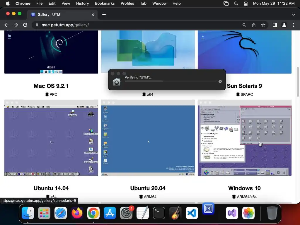Open the File menu
Image resolution: width=300 pixels, height=225 pixels.
[x=40, y=3]
